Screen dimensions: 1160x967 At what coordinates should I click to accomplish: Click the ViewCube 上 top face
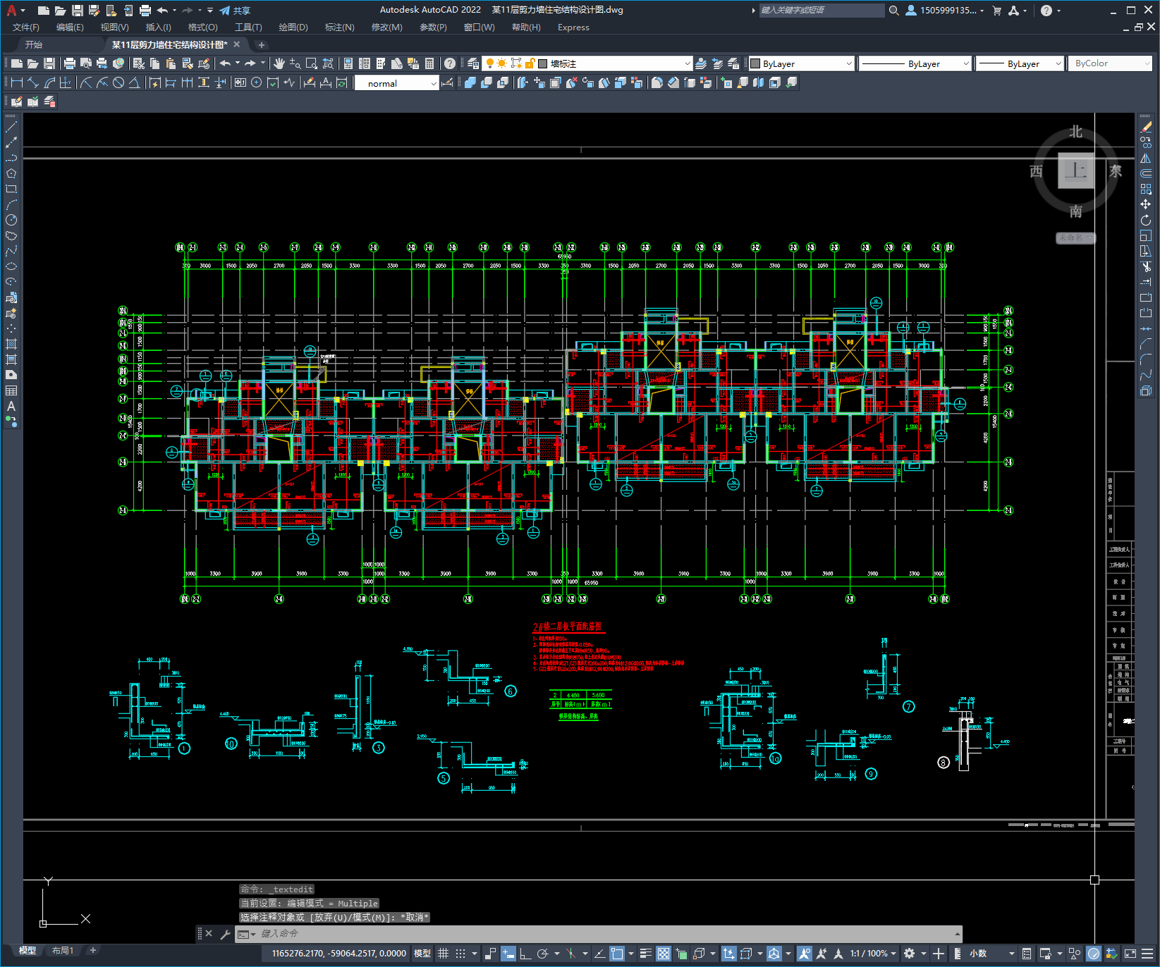pyautogui.click(x=1076, y=171)
